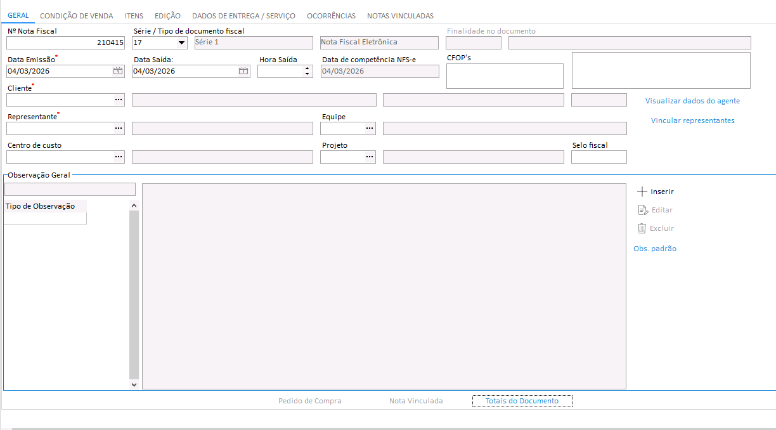Click Vincular representantes link

click(x=693, y=121)
